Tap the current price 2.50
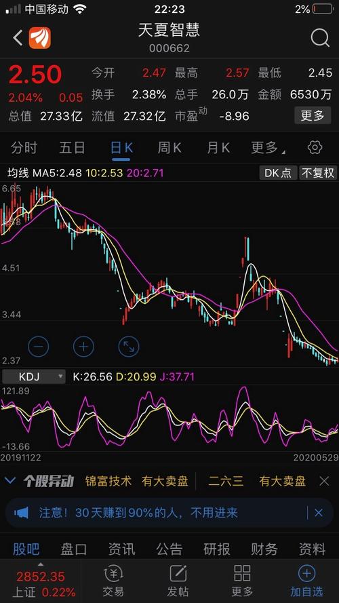This screenshot has width=339, height=603. 35,75
